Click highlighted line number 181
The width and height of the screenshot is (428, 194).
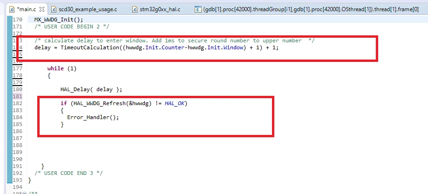pos(18,96)
